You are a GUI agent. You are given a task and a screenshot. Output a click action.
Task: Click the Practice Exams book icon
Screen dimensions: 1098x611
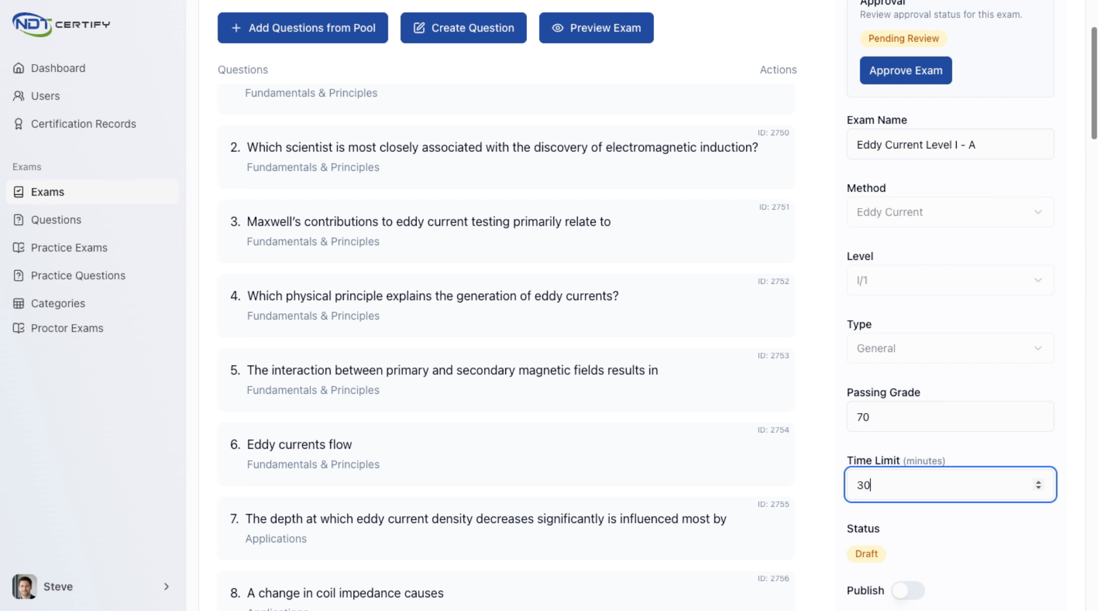pos(18,247)
